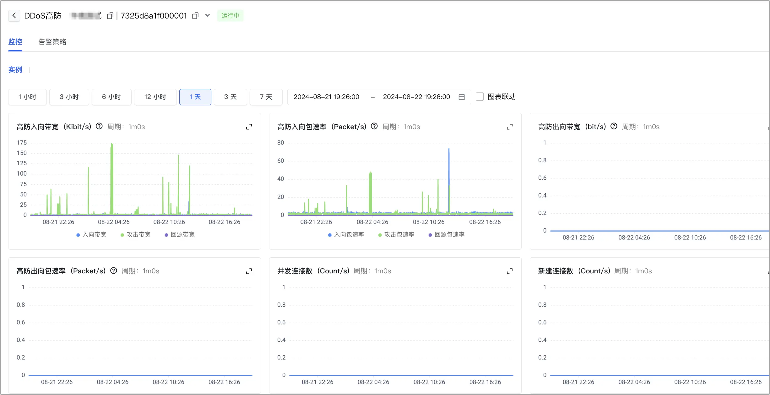Open help for 高防出向带宽 metric

(614, 126)
